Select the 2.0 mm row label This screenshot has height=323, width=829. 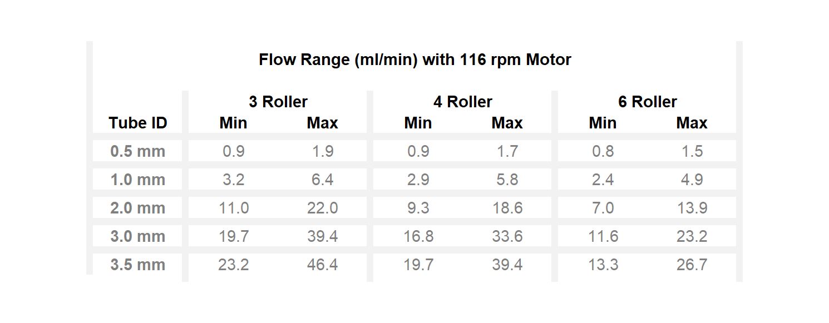[x=138, y=208]
